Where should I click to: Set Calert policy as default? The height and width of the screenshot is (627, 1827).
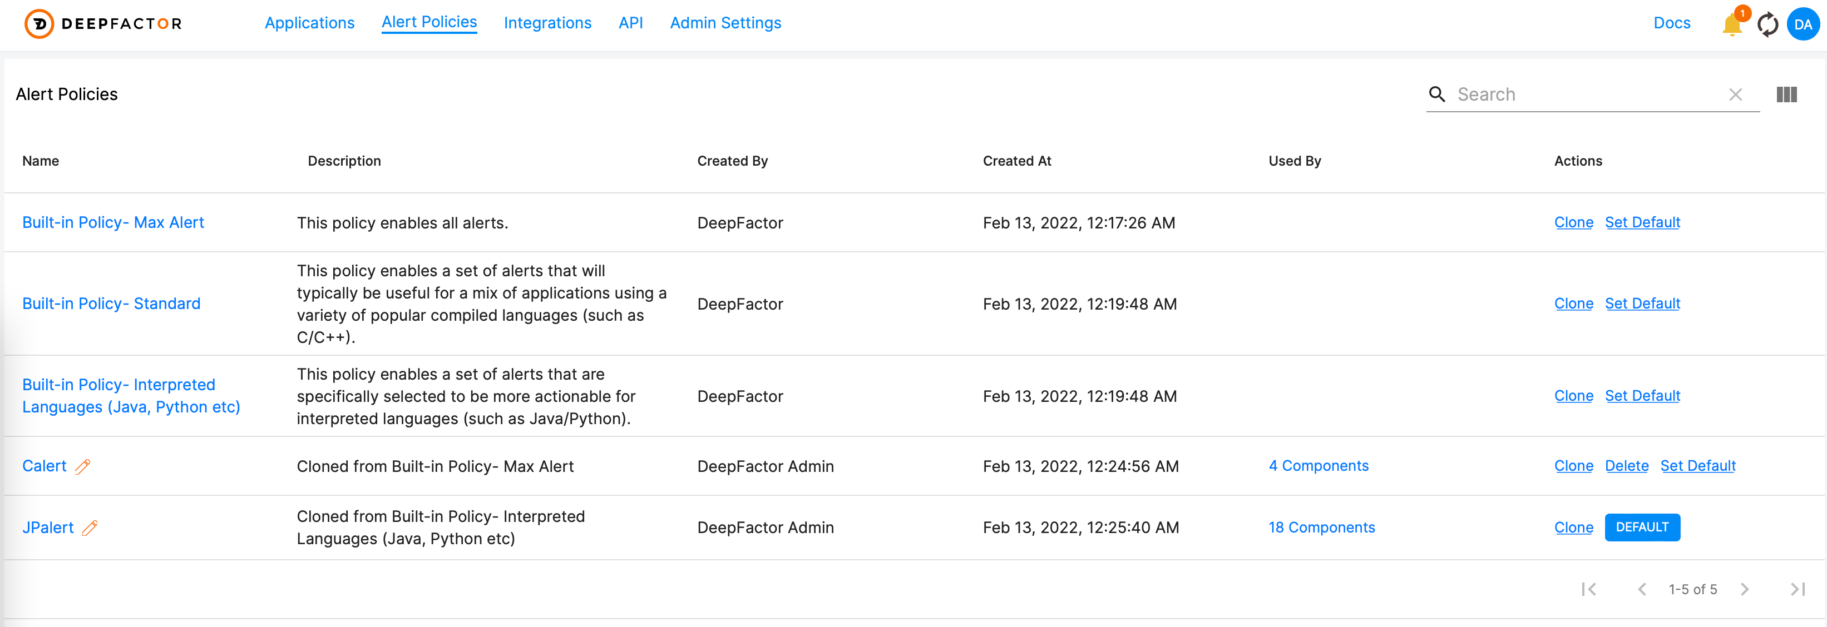(1698, 466)
